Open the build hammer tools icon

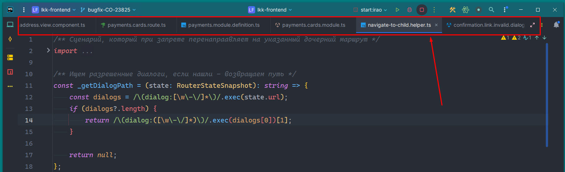[x=453, y=10]
